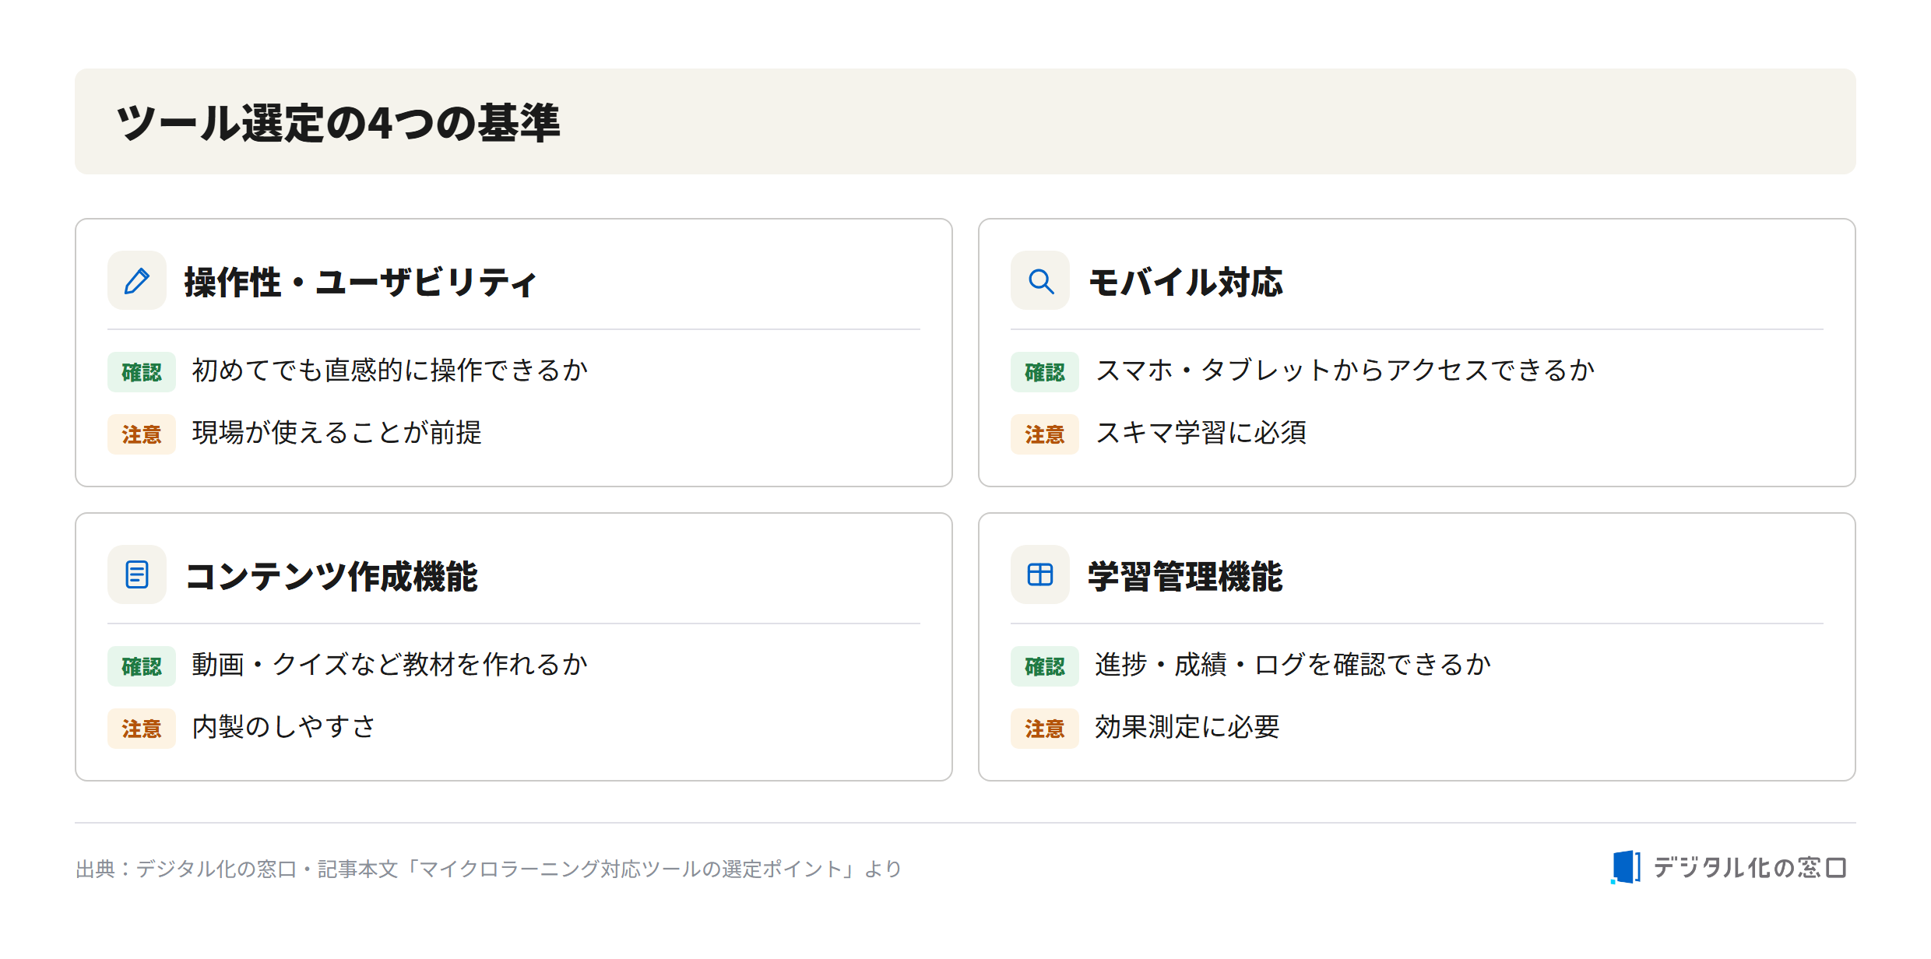Click the 確認 badge in the 学習管理機能 card
The width and height of the screenshot is (1931, 959).
click(1045, 666)
